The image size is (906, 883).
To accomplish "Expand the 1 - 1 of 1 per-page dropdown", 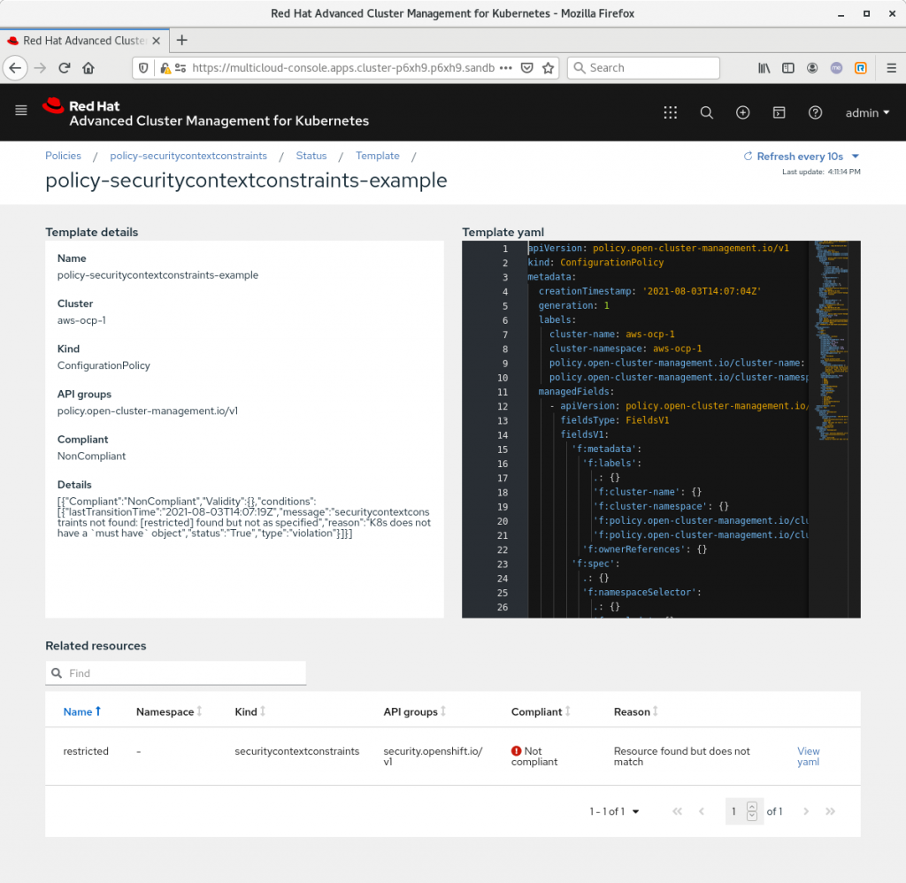I will pos(614,811).
